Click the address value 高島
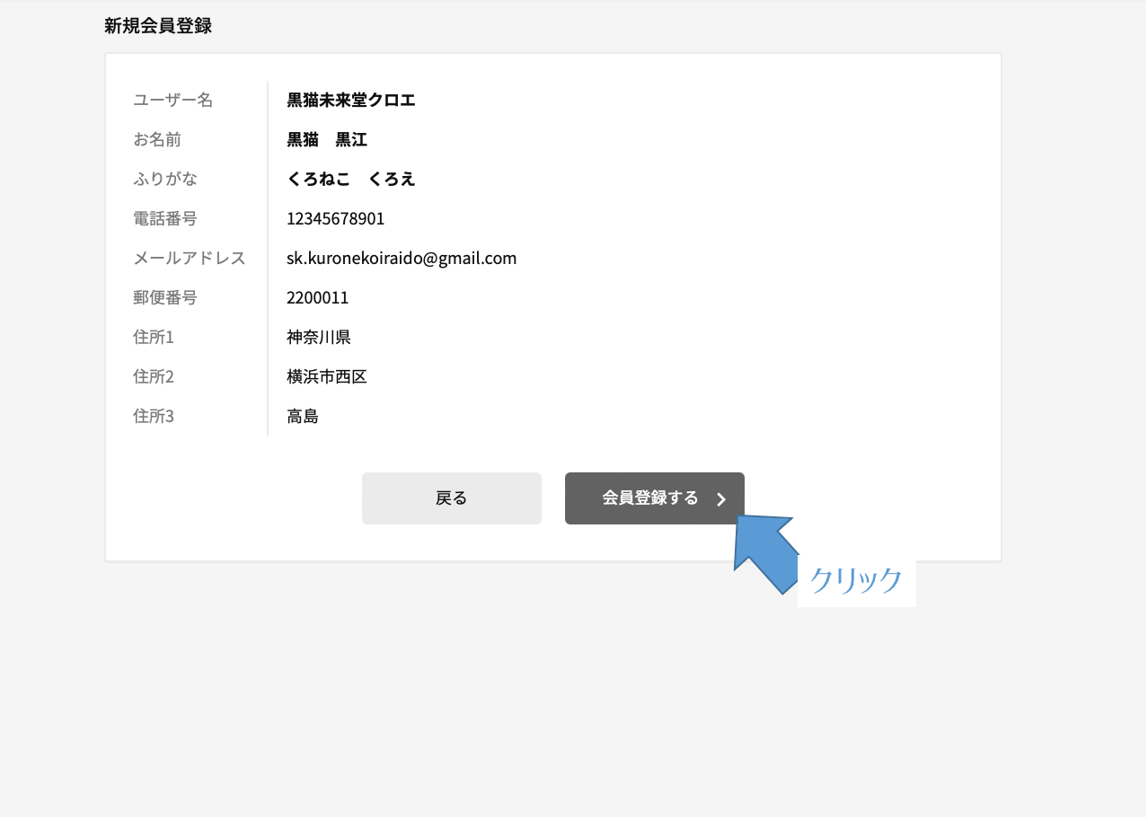Viewport: 1148px width, 819px height. (x=303, y=416)
